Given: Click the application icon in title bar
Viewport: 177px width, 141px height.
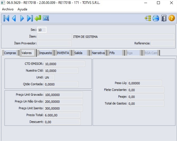Looking at the screenshot, I should click(x=3, y=3).
